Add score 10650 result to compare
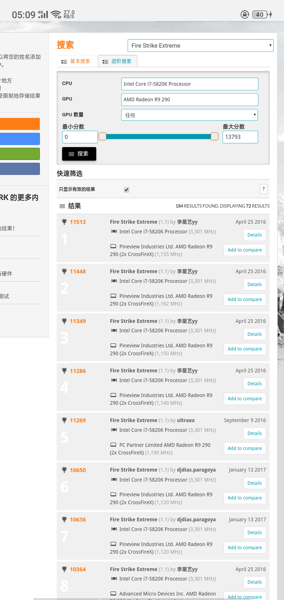 coord(245,498)
